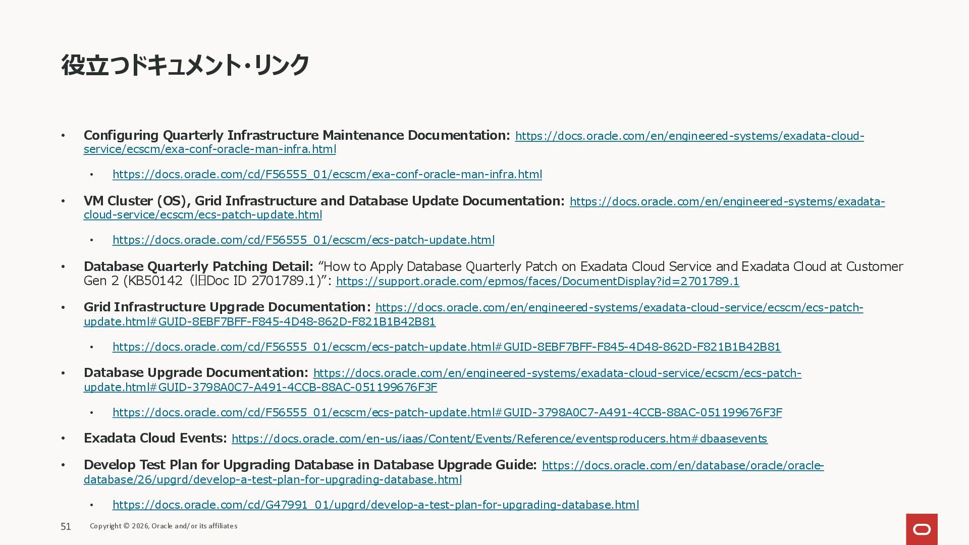Open the engineered-systems ecs-patch-update.html documentation link
The image size is (969, 545).
click(x=727, y=202)
